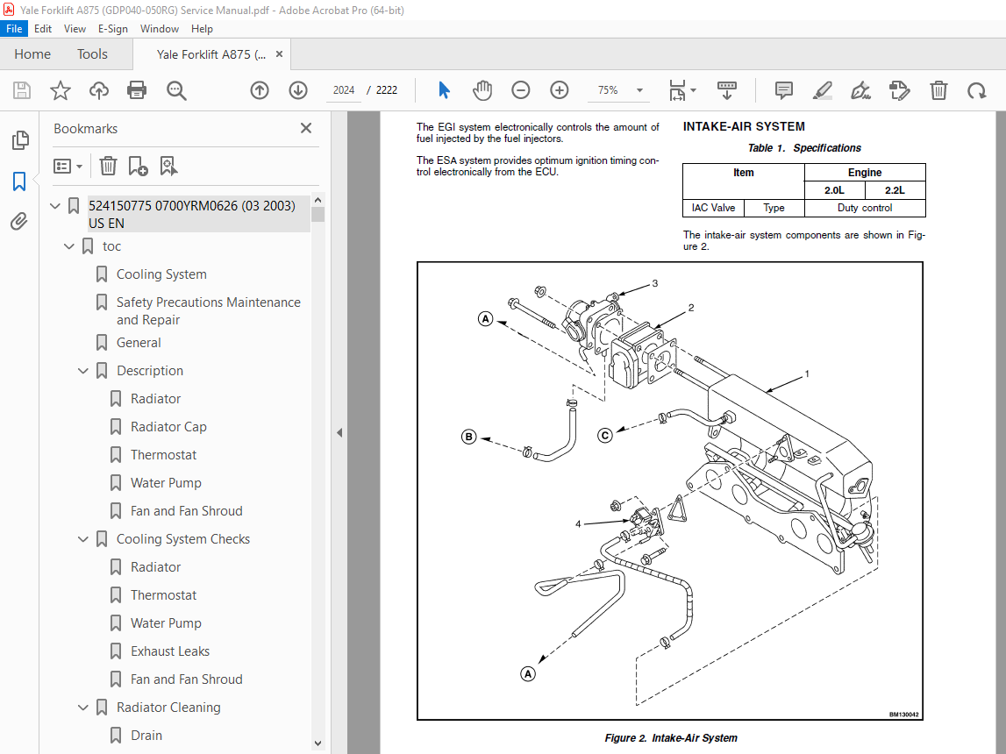Image resolution: width=1006 pixels, height=754 pixels.
Task: Collapse the navigation pane arrow
Action: 339,433
